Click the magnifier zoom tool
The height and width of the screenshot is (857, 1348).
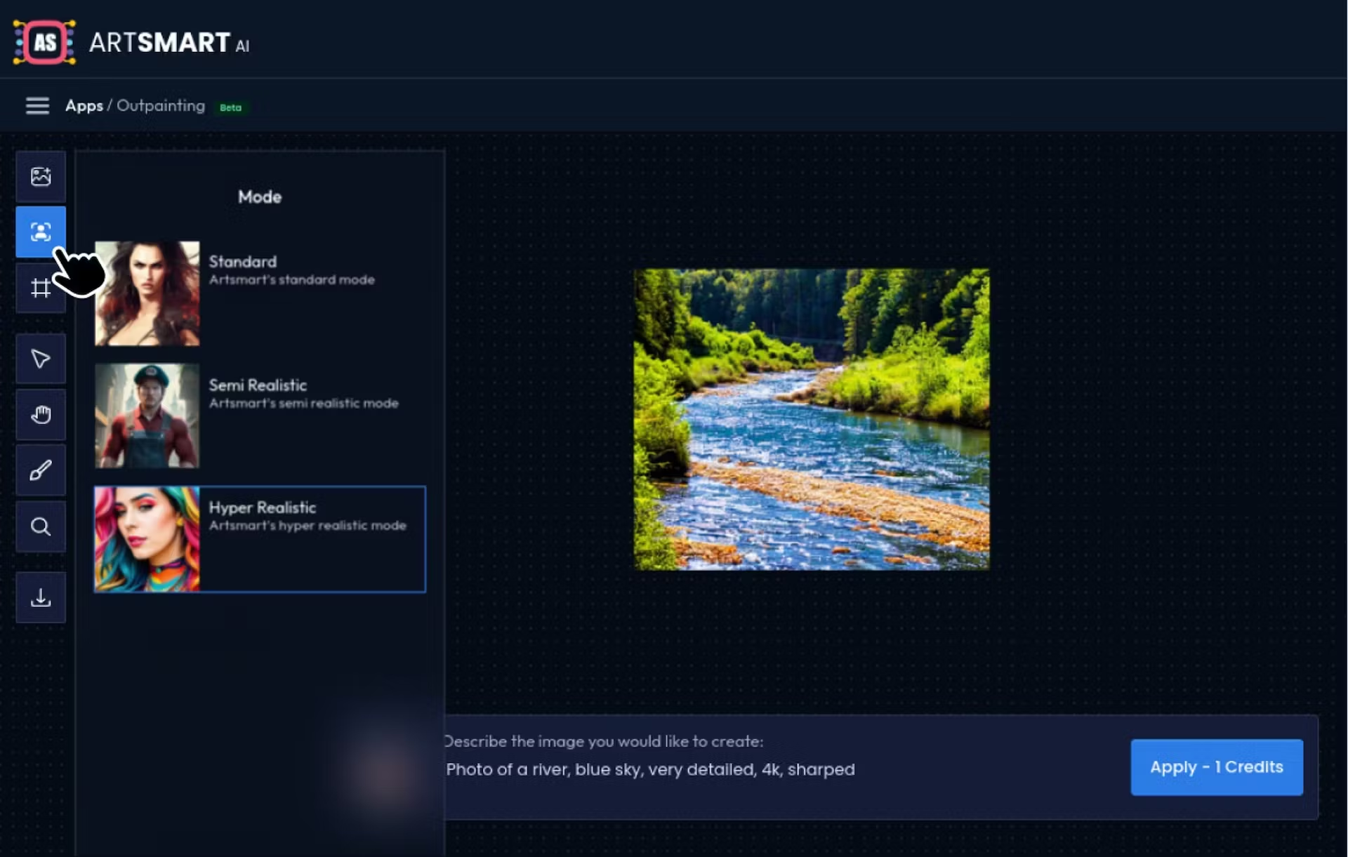point(41,526)
